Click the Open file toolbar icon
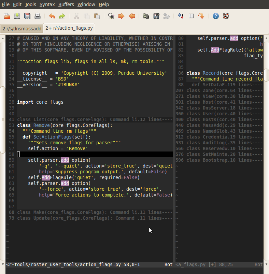This screenshot has height=274, width=269. 7,16
